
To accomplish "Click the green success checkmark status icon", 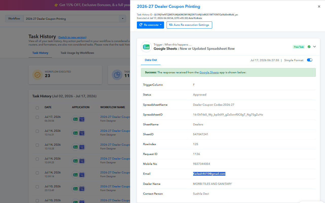I will coord(309,47).
